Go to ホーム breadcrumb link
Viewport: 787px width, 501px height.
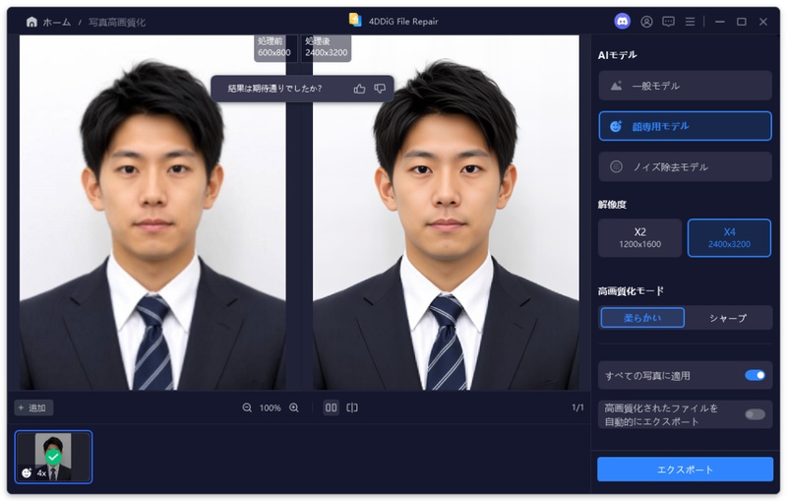[x=57, y=22]
